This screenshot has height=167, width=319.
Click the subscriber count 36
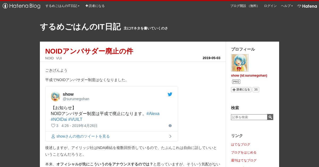(x=256, y=90)
